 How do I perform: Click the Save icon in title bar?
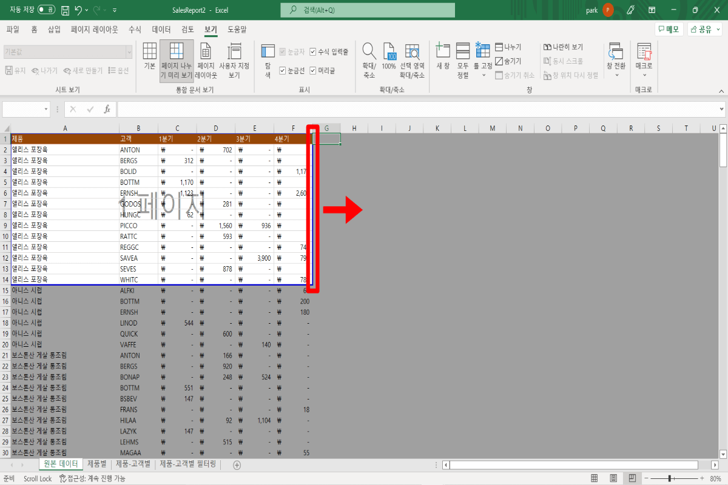pos(66,10)
